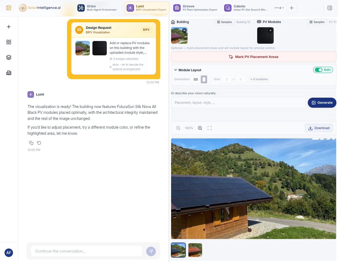Open the Groove PV Plant Optimization tab

click(195, 8)
